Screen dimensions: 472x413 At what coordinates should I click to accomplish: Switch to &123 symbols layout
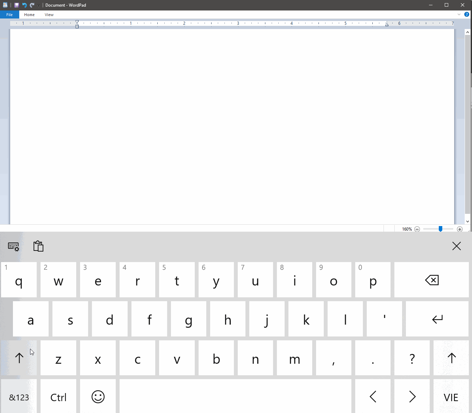click(19, 397)
